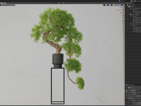Click the pan hand navigation icon
This screenshot has width=141, height=106.
(x=123, y=17)
